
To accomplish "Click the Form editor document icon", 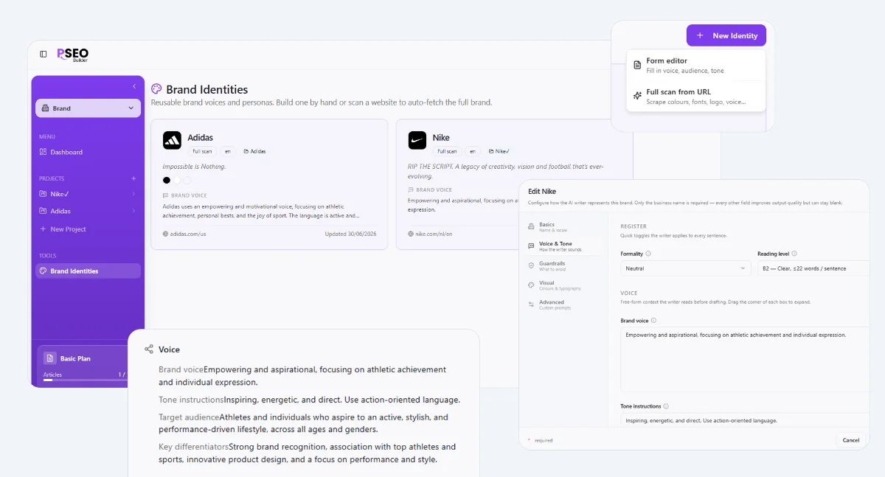I will click(637, 66).
